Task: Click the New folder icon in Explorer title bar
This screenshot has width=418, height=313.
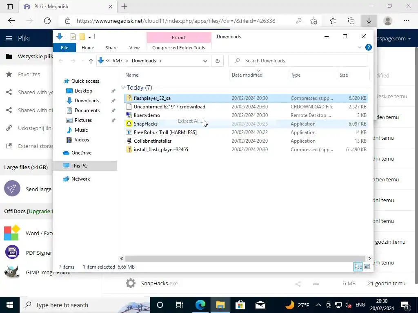Action: click(x=82, y=37)
